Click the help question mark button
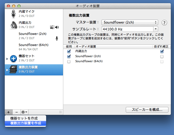The height and width of the screenshot is (135, 174). point(165,22)
